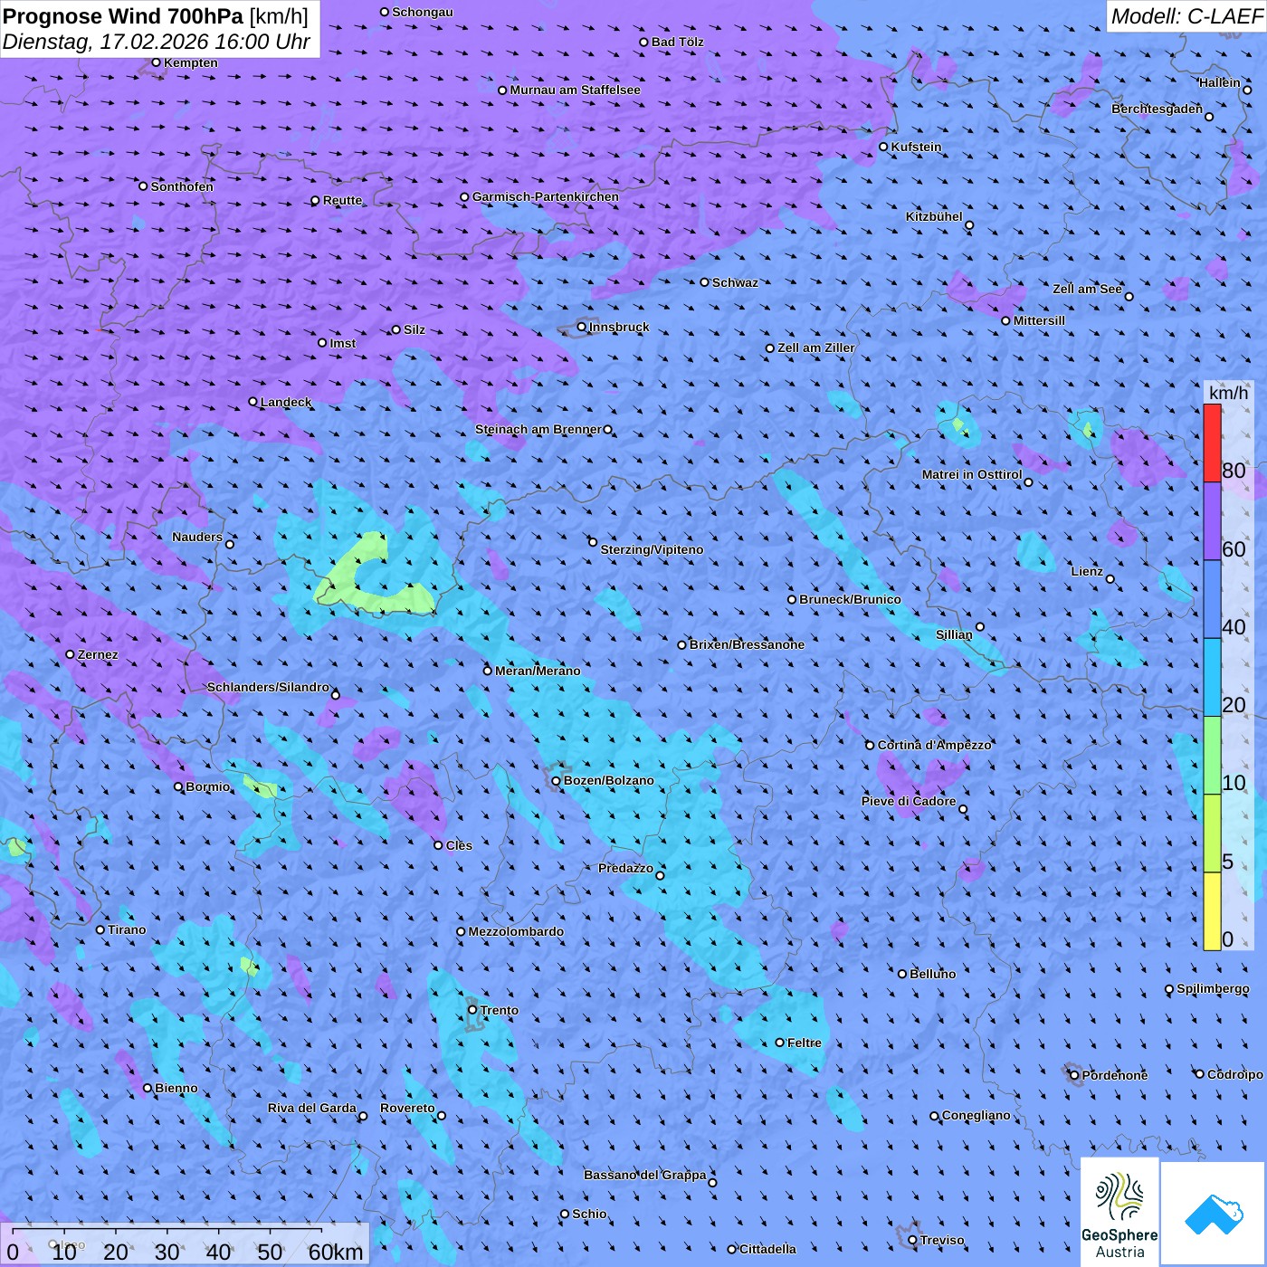Click the 'Mittersill' label
The image size is (1267, 1267).
tap(1039, 320)
